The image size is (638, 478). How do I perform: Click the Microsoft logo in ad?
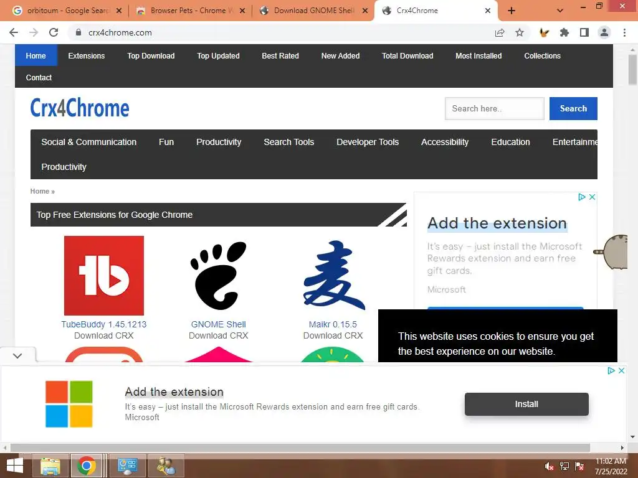69,403
